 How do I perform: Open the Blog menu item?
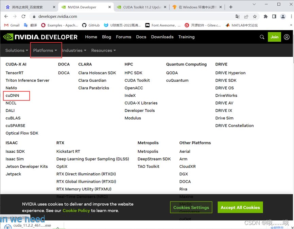106,37
